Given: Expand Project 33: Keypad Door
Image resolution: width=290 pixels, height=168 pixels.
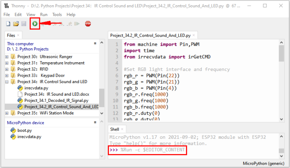Looking at the screenshot, I should 7,76.
